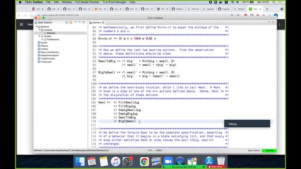Screen dimensions: 301x169
Task: Open Google Chrome from the Dock
Action: click(144, 161)
